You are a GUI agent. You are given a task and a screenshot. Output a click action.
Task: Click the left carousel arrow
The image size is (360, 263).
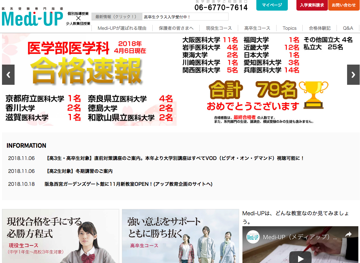(8, 75)
